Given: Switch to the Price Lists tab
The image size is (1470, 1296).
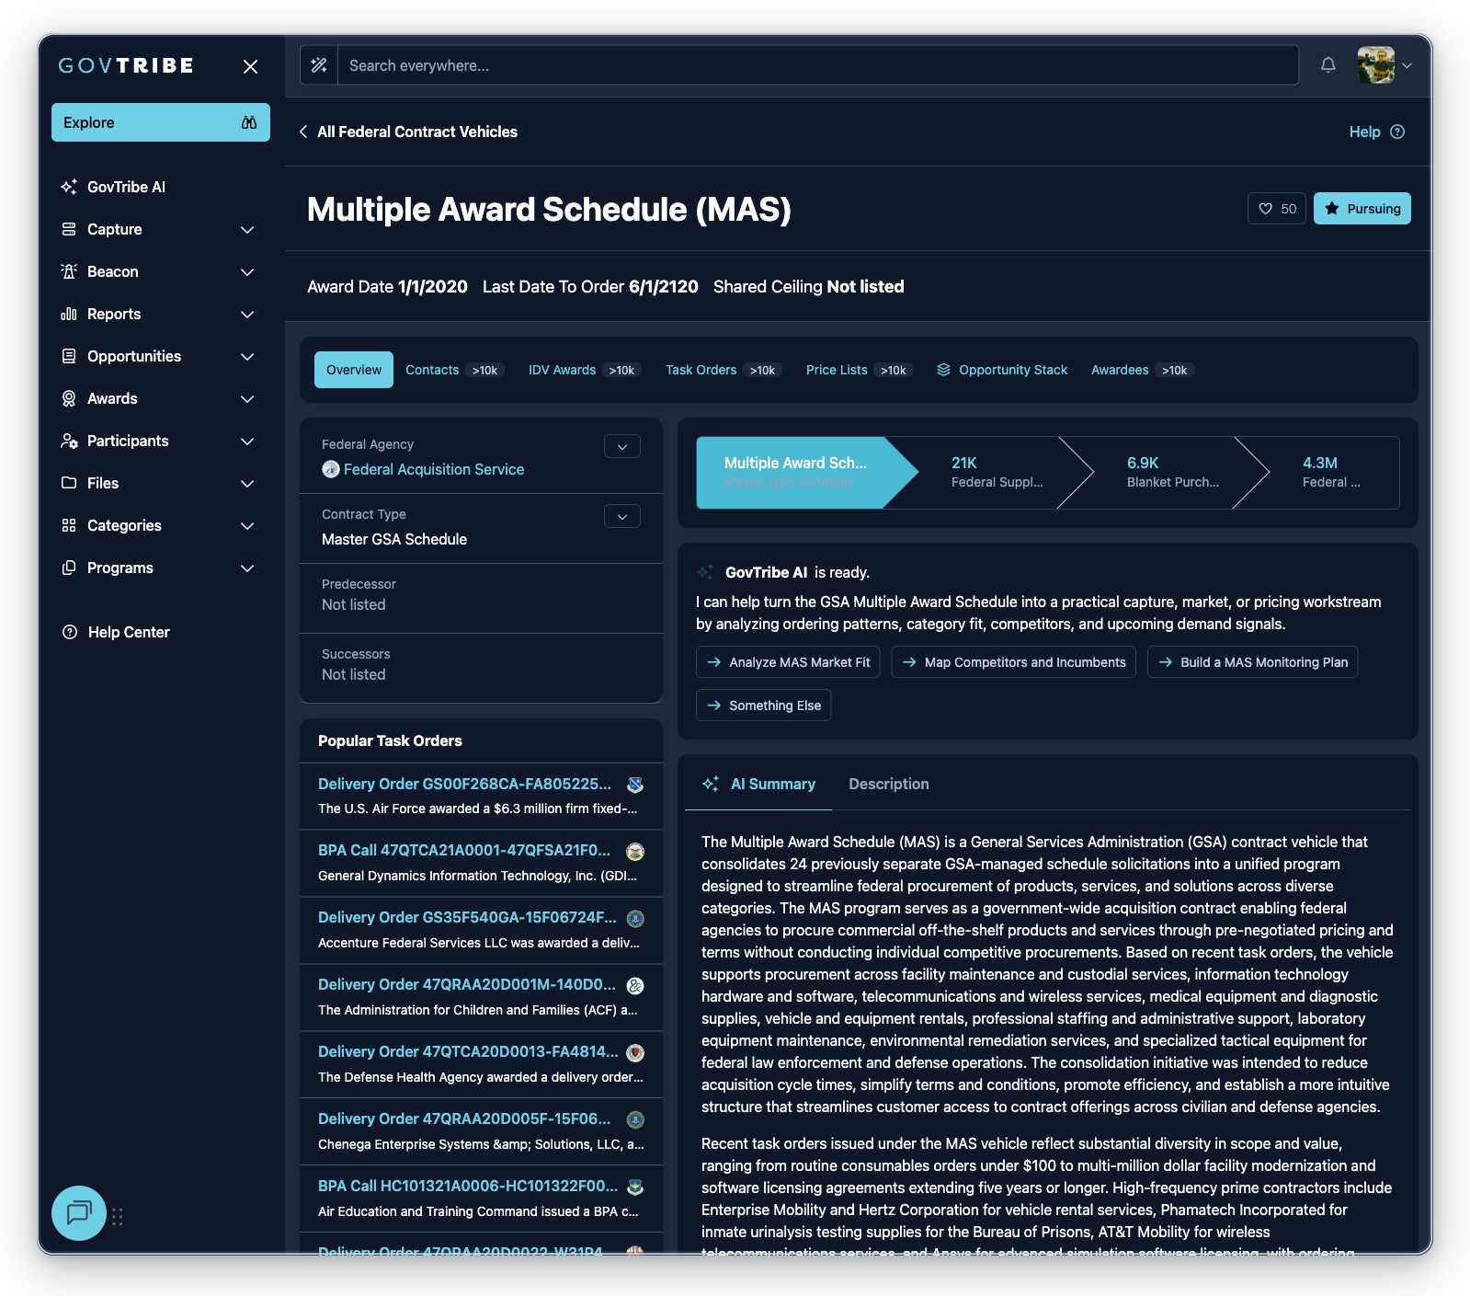Looking at the screenshot, I should [858, 370].
